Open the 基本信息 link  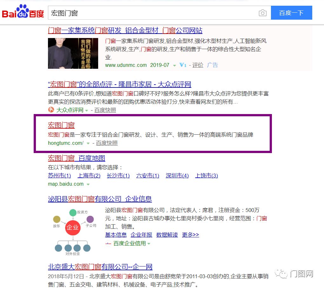pyautogui.click(x=116, y=235)
